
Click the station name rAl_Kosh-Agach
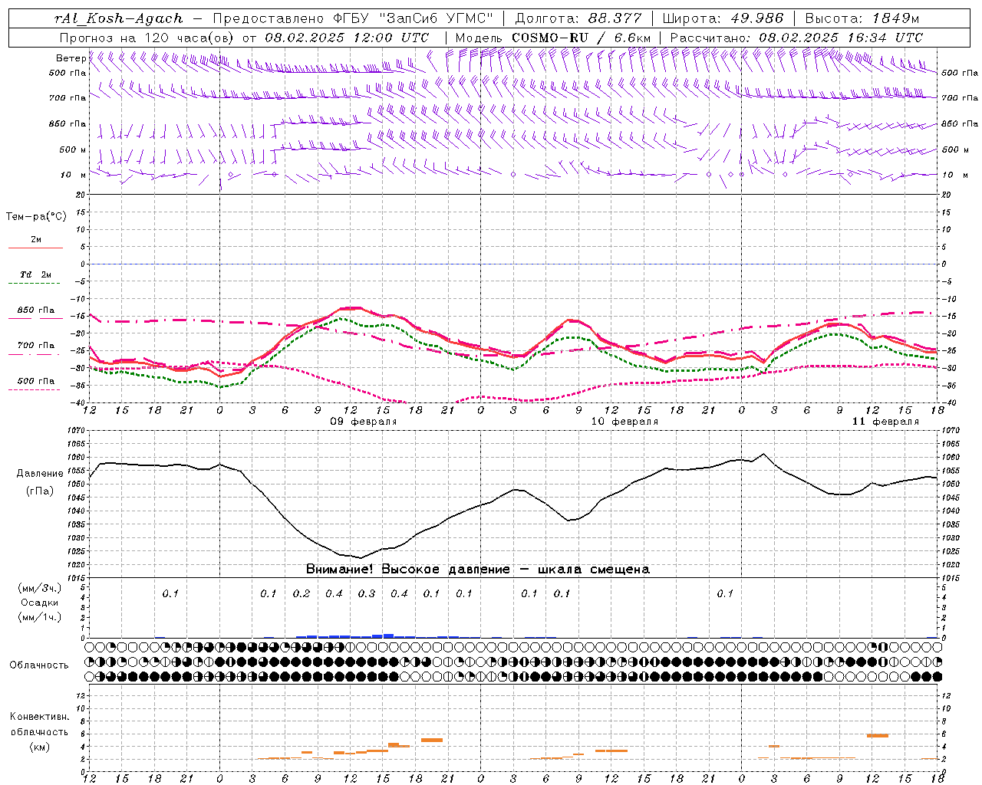(x=119, y=18)
